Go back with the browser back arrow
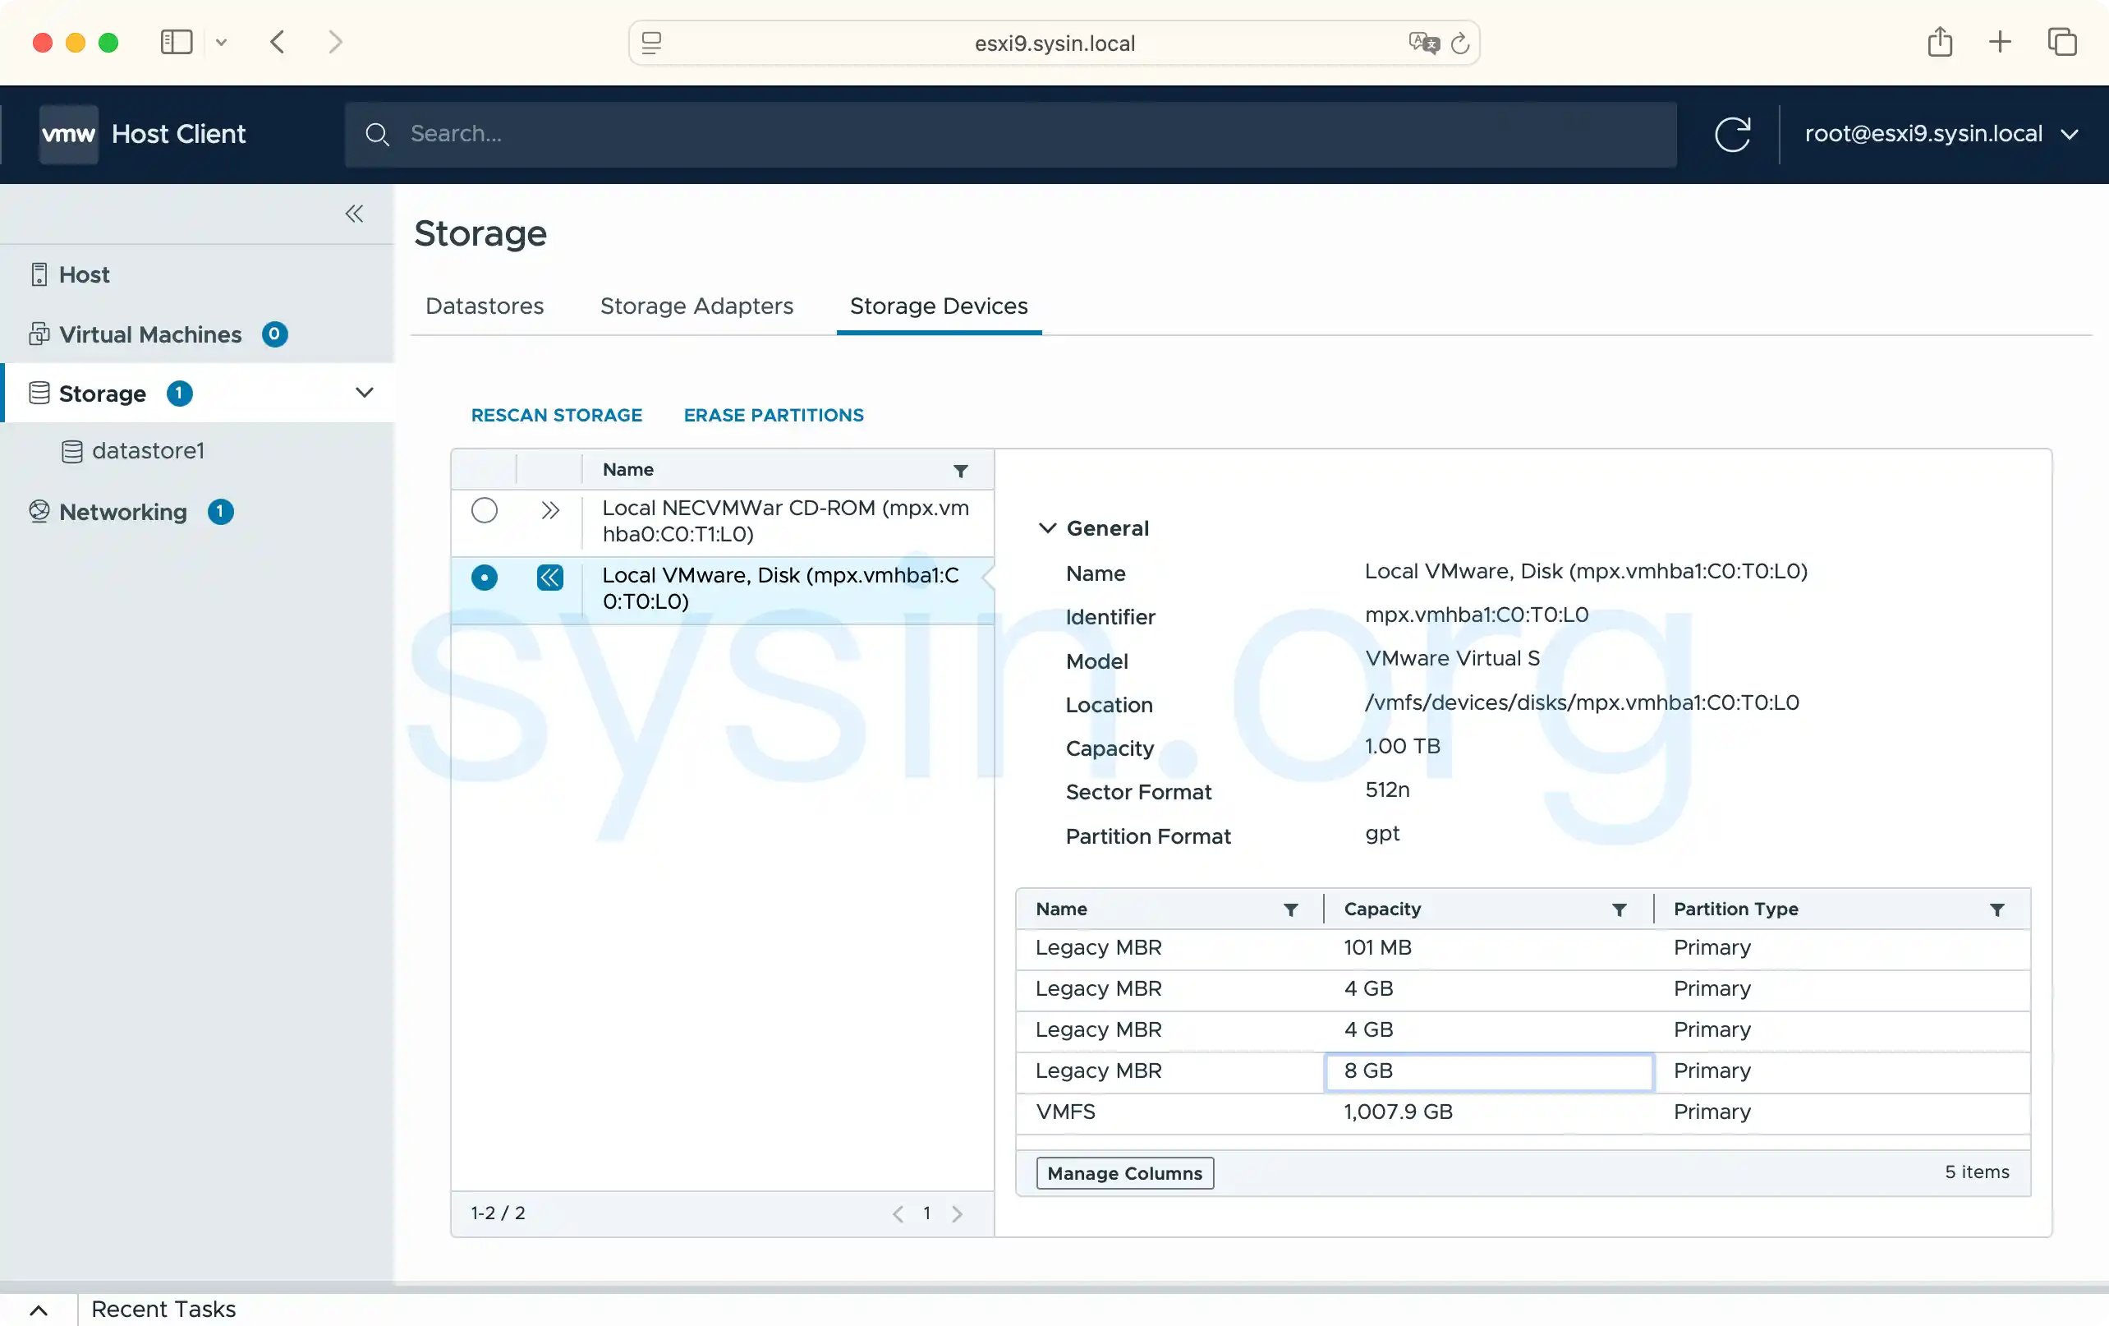The height and width of the screenshot is (1326, 2109). tap(278, 42)
